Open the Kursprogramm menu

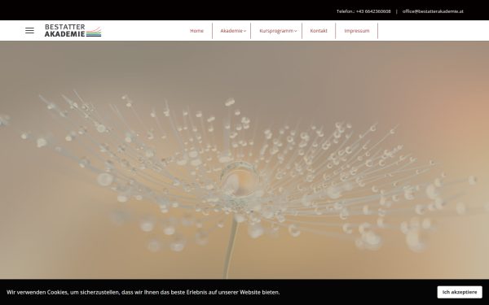pyautogui.click(x=276, y=31)
